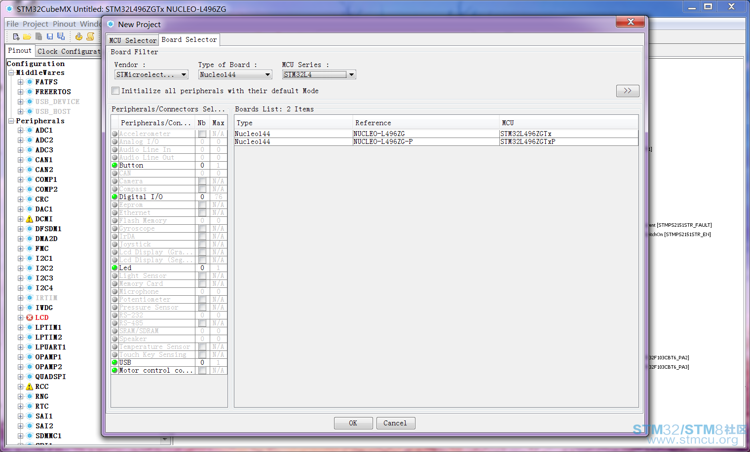The height and width of the screenshot is (452, 750).
Task: Click the cube icon beside CAN1
Action: point(30,160)
